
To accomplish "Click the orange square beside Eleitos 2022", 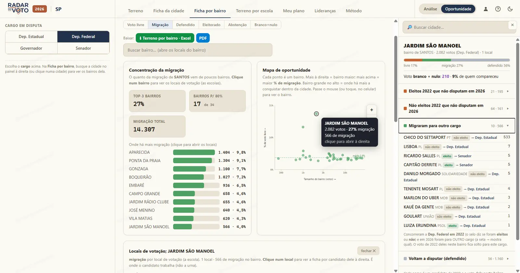I will [405, 91].
